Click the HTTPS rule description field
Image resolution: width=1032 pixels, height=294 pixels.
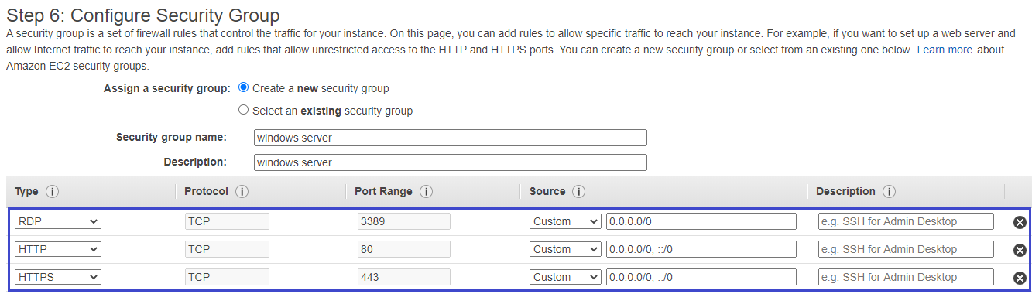906,277
